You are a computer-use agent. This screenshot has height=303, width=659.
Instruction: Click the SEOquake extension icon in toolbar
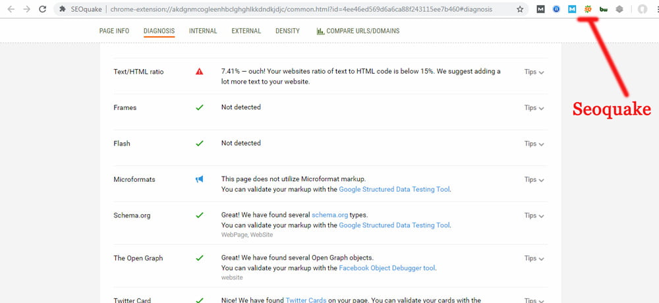coord(588,9)
